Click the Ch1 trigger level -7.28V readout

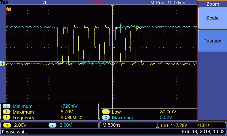tap(174, 125)
